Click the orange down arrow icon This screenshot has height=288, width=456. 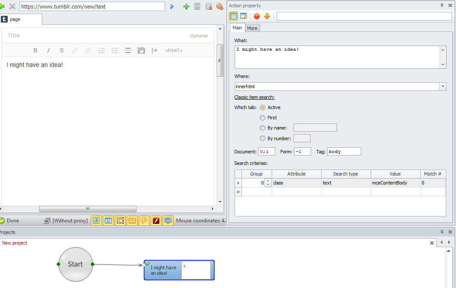pos(267,16)
